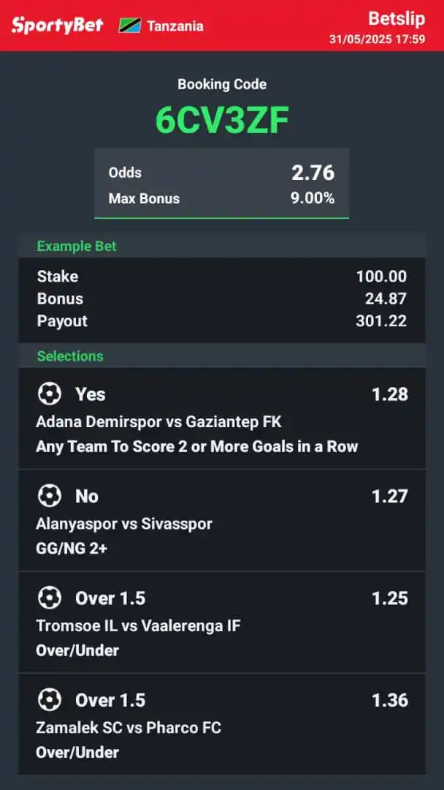Select Tromsoe IL vs Vaalerenga IF match
This screenshot has height=790, width=444.
138,625
